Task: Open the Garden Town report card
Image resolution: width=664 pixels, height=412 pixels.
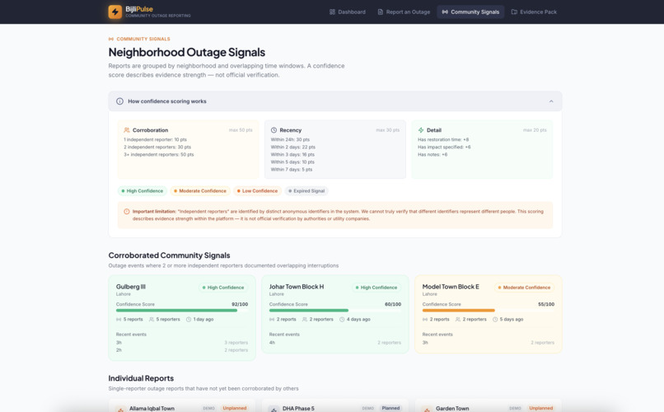Action: (x=489, y=405)
